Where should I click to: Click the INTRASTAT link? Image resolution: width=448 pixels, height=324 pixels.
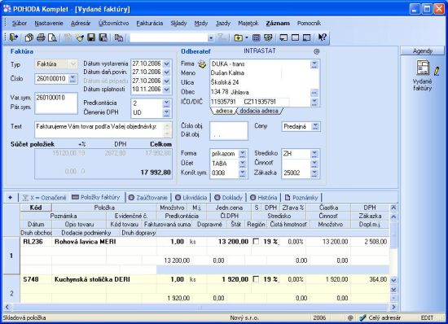260,50
